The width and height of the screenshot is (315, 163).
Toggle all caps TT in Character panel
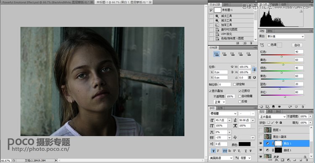pyautogui.click(x=225, y=151)
